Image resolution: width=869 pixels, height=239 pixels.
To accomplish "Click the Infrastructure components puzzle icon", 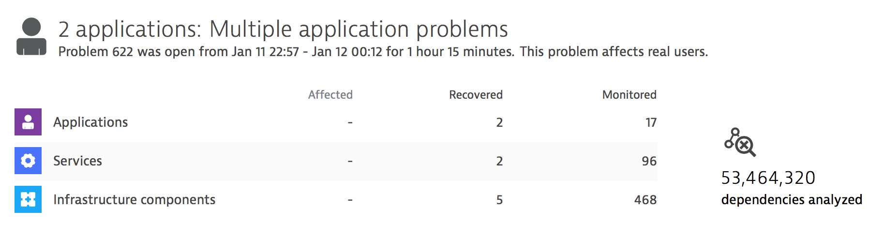I will click(28, 199).
